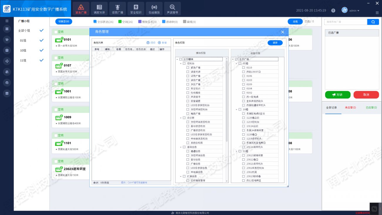Tick the 全部广播 device permission checkbox
The image size is (382, 215).
tap(236, 59)
